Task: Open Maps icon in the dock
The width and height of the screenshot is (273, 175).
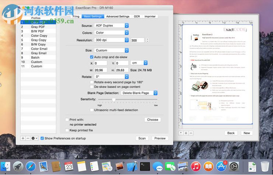Action: 107,166
